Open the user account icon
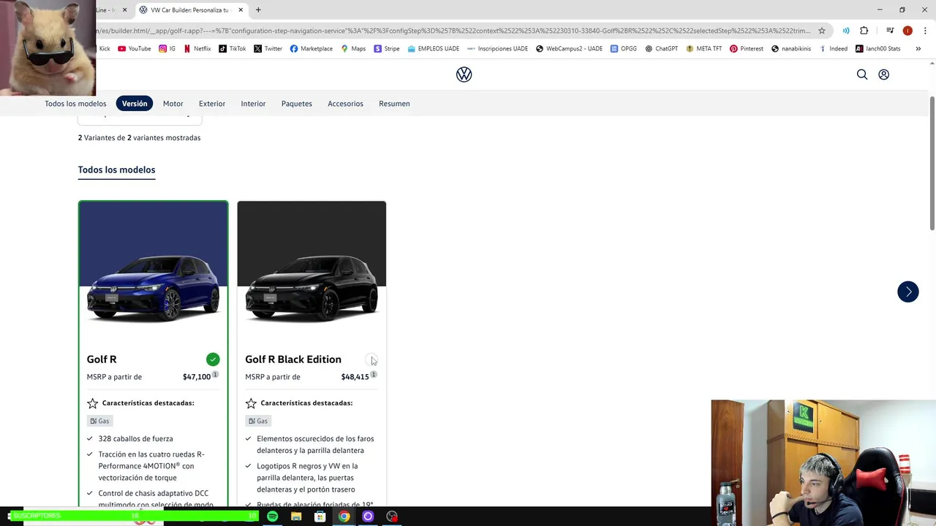936x526 pixels. 883,75
